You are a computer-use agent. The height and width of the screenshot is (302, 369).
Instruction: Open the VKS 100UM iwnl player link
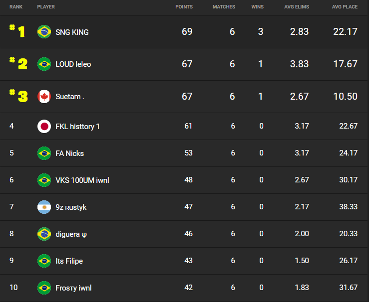pyautogui.click(x=82, y=180)
